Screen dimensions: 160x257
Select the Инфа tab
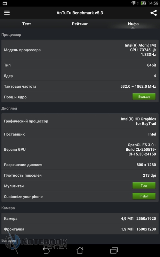point(133,24)
